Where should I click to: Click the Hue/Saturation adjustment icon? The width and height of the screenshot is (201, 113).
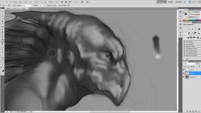click(189, 33)
